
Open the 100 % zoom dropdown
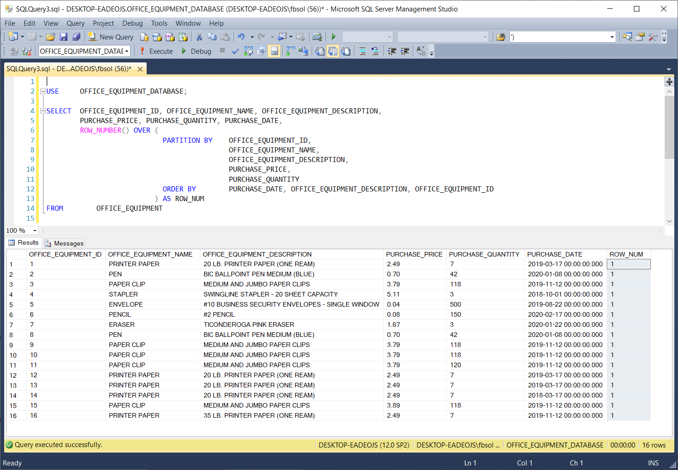(x=34, y=230)
